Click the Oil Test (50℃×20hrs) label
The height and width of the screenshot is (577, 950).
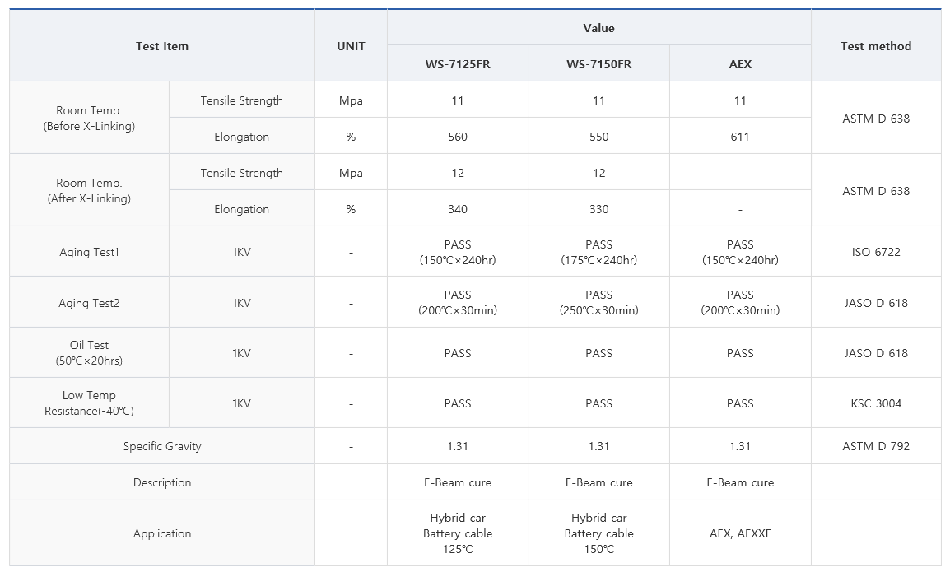pos(89,353)
